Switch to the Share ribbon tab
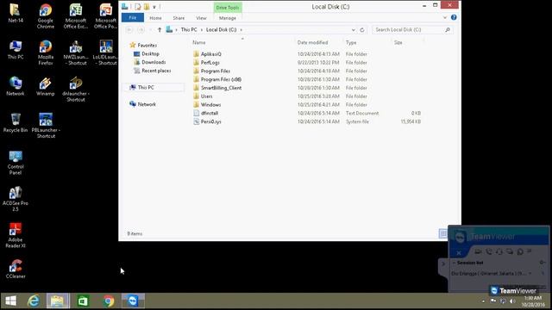 pos(179,18)
